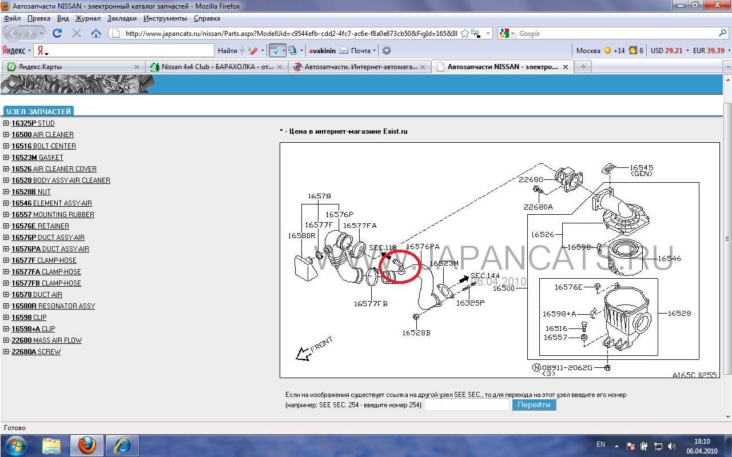Click the EUR 39,39 exchange rate
Viewport: 732px width, 457px height.
[709, 50]
